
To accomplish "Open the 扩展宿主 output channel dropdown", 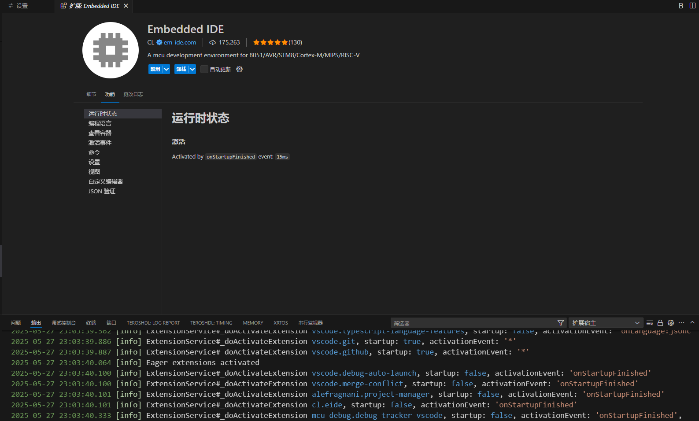I will click(x=606, y=323).
